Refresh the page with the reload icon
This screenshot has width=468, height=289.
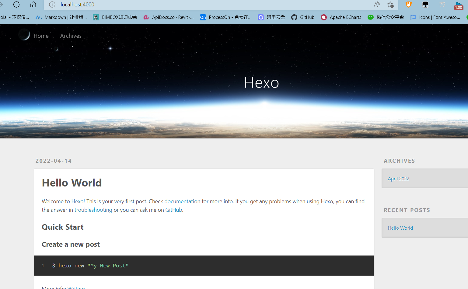point(16,5)
